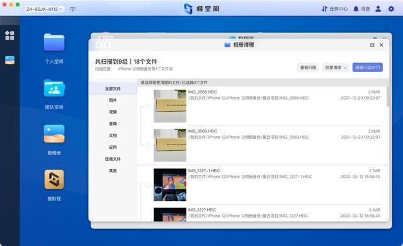The height and width of the screenshot is (246, 403).
Task: Click the macOS red close button
Action: tap(4, 4)
